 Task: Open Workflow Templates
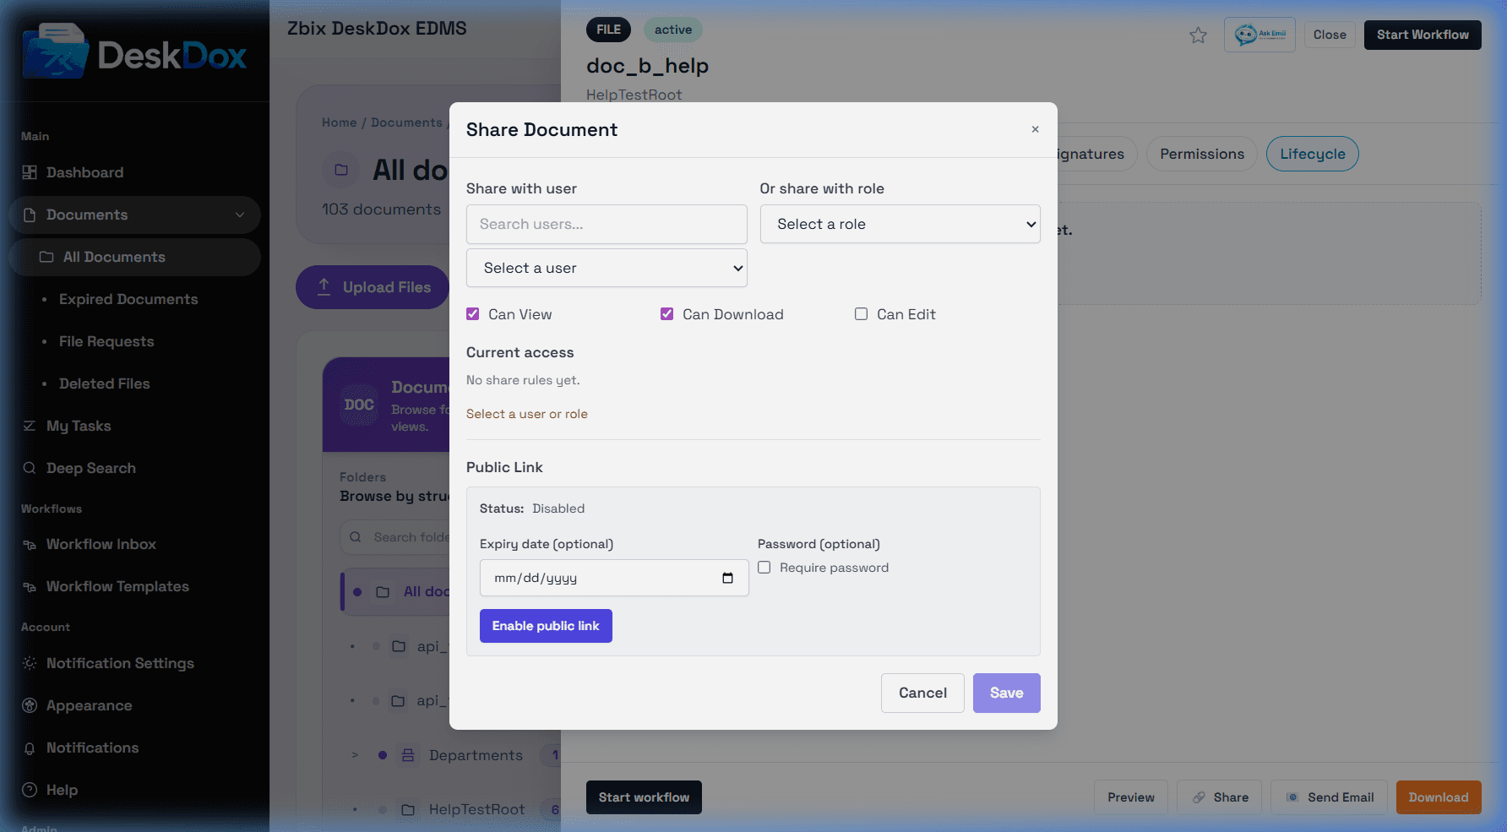point(117,586)
